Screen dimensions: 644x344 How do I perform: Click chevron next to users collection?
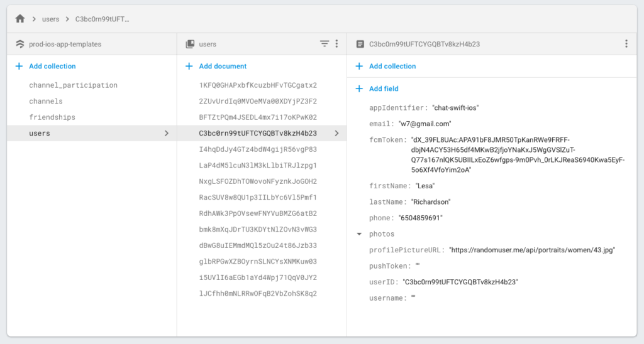[166, 133]
